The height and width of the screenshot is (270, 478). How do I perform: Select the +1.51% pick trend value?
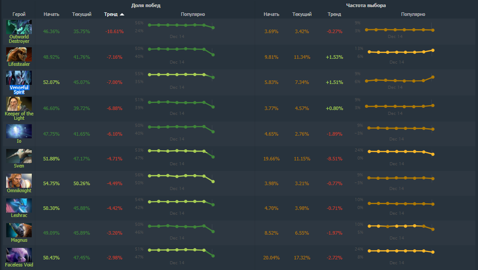pyautogui.click(x=335, y=82)
